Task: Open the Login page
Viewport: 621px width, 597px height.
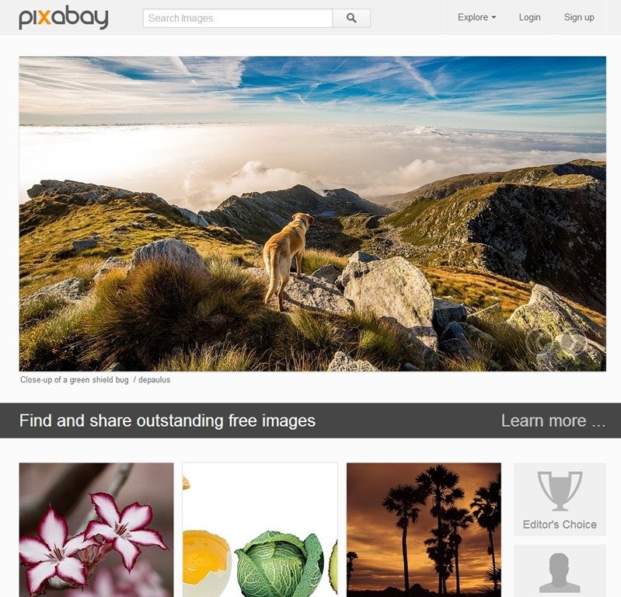Action: coord(529,17)
